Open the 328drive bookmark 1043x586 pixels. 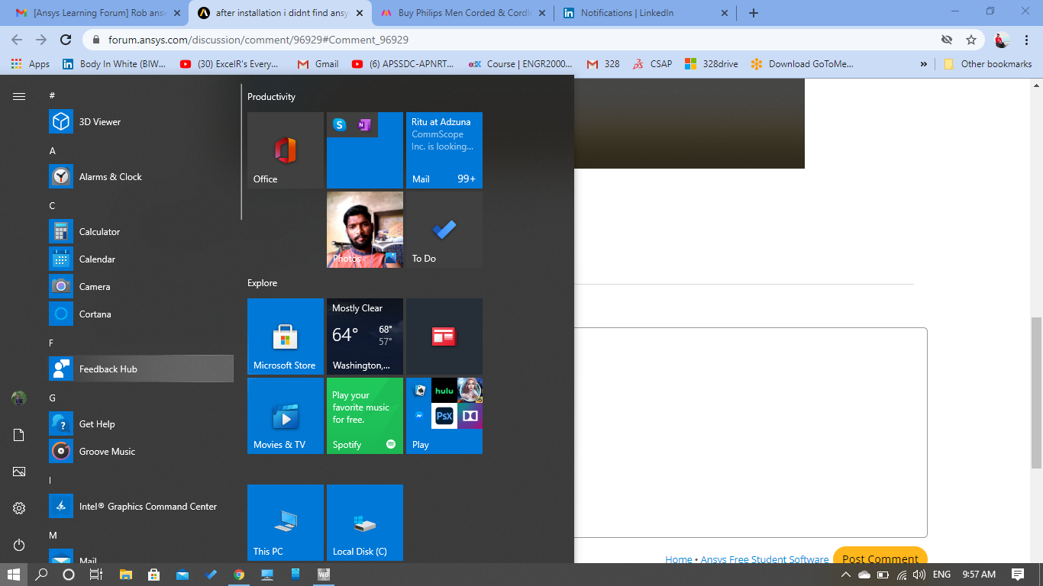712,64
